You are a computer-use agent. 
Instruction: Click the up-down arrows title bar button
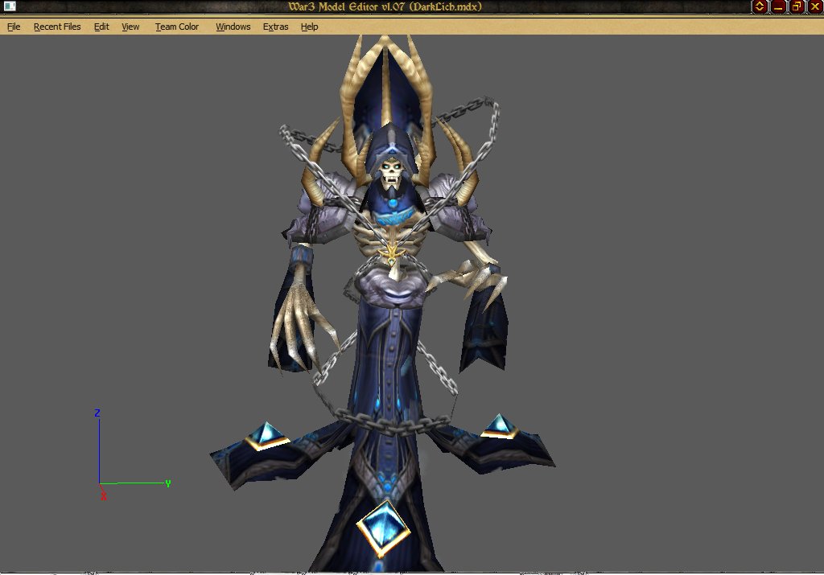click(760, 6)
